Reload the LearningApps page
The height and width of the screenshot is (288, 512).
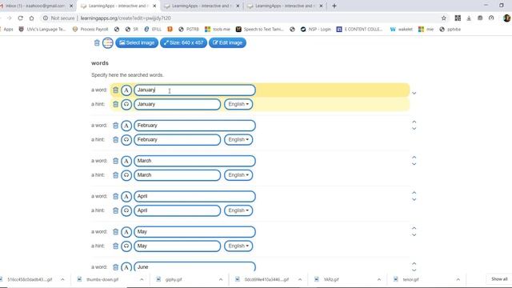(x=20, y=18)
